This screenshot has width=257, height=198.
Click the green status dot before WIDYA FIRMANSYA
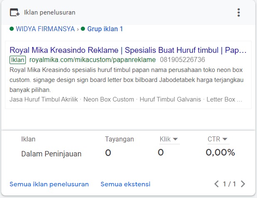click(12, 29)
